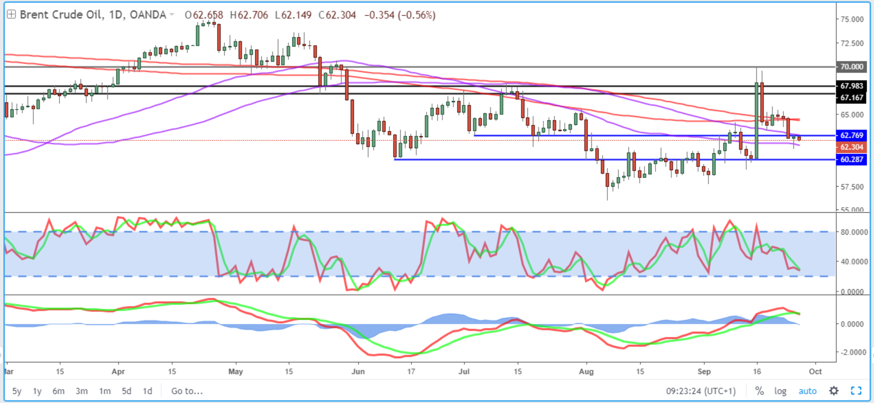
Task: Click the change value −0.354 (−0.56%)
Action: tap(400, 15)
